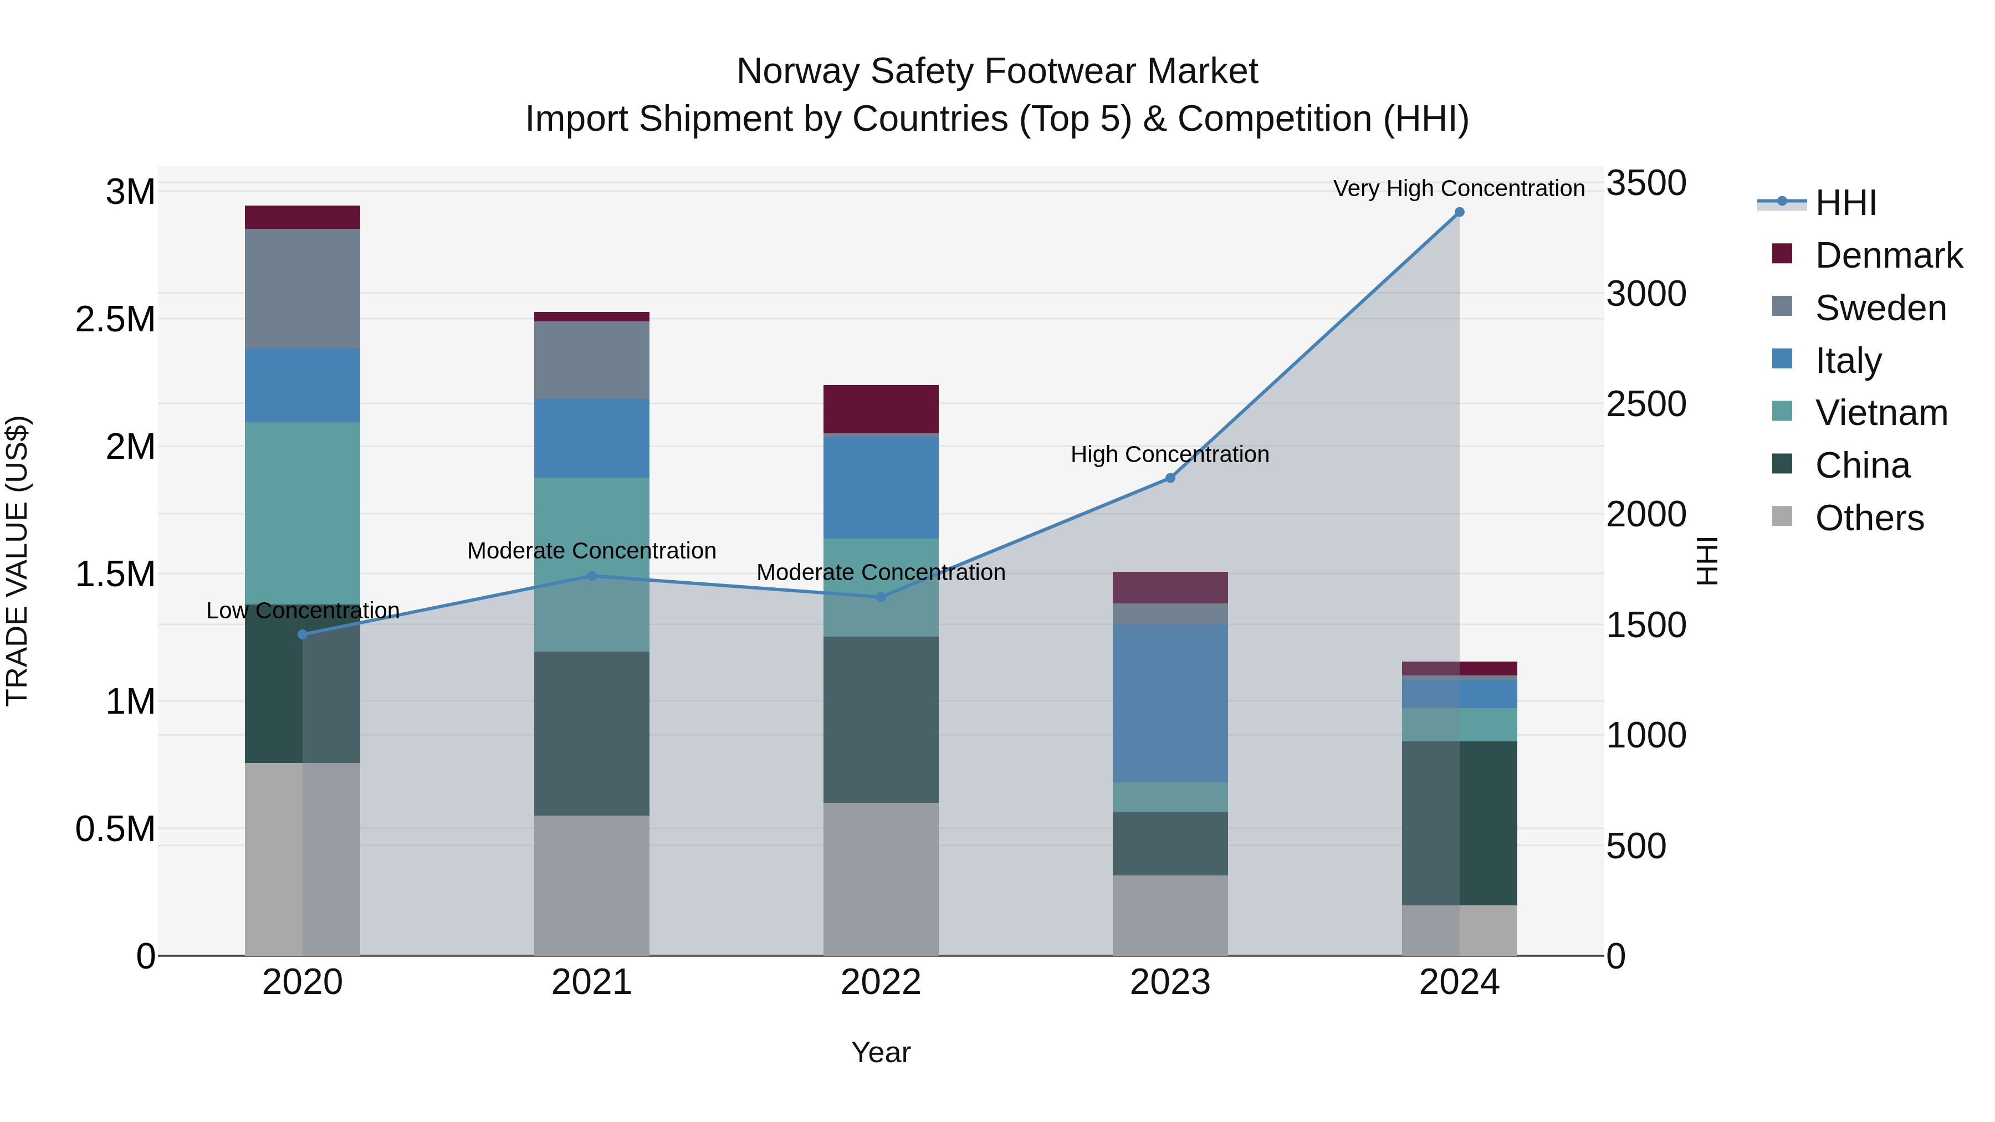This screenshot has height=1122, width=1995.
Task: Click the 2022 Denmark bar segment
Action: [881, 409]
